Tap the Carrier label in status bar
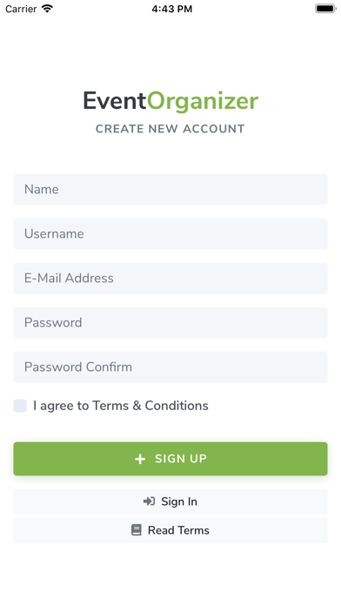This screenshot has height=606, width=341. tap(21, 9)
